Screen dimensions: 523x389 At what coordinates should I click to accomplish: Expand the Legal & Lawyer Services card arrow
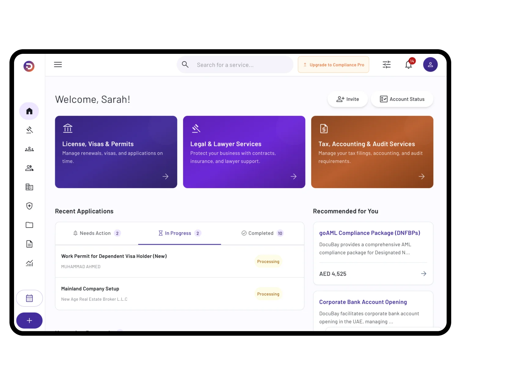click(x=293, y=176)
